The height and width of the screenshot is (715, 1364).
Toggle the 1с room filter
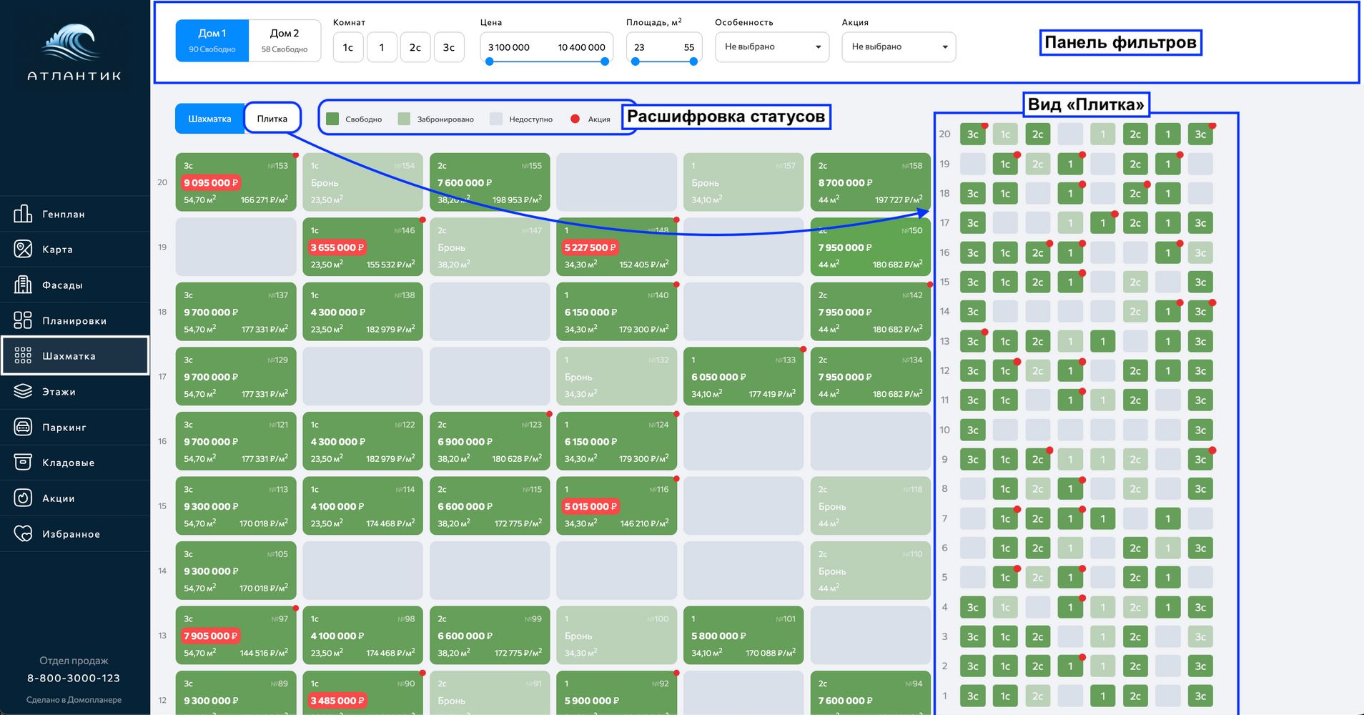(x=348, y=47)
